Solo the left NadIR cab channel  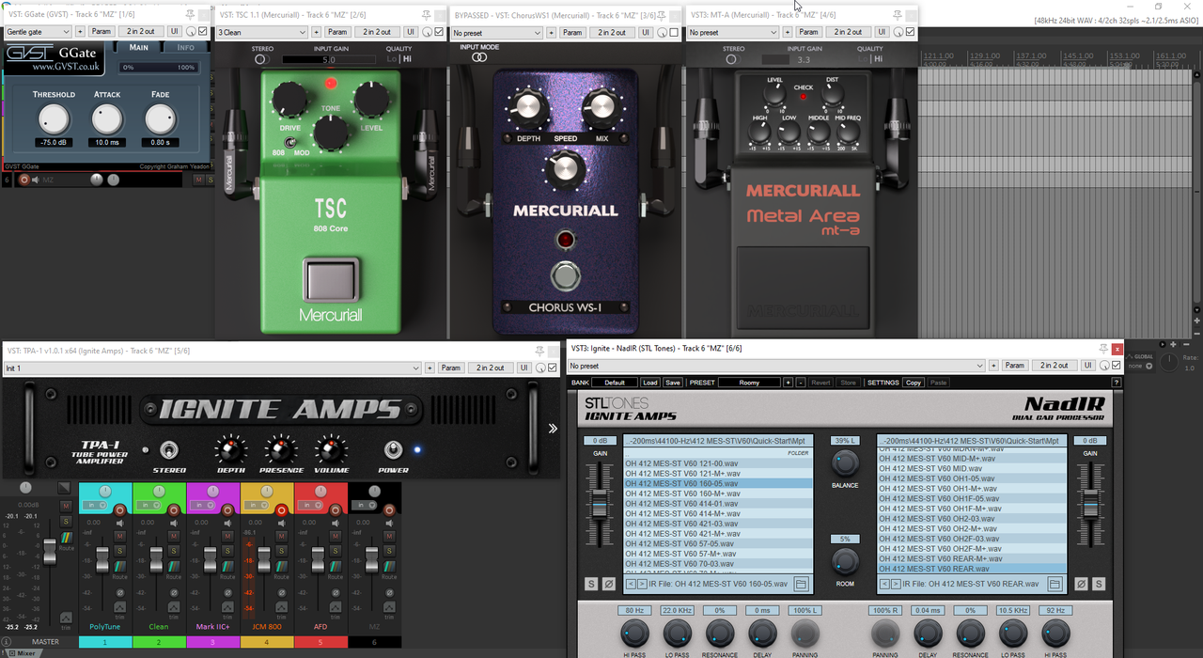click(x=591, y=584)
